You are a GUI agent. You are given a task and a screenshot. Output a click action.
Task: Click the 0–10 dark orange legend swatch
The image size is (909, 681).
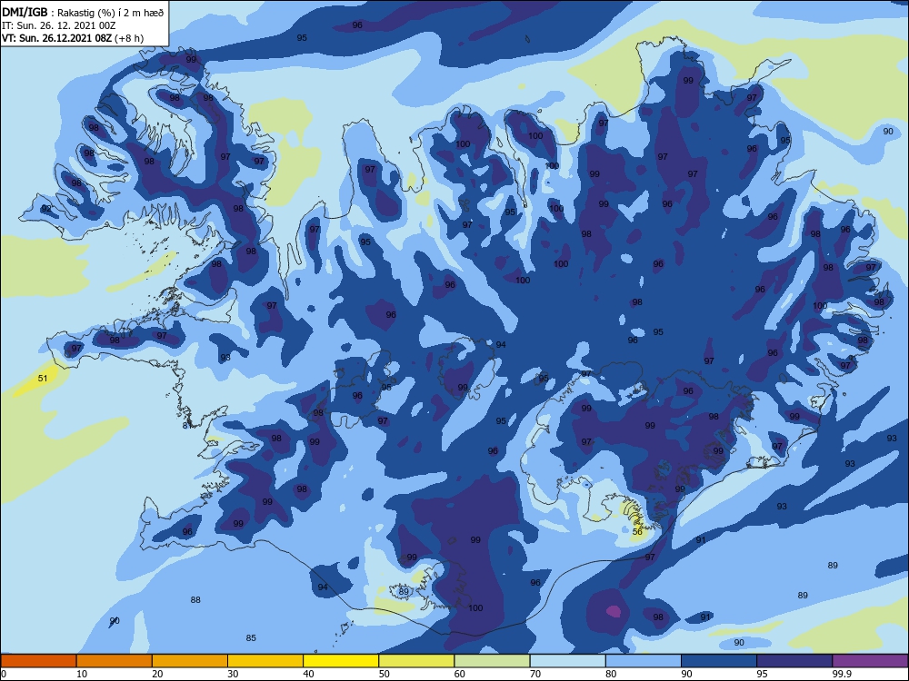[x=38, y=661]
